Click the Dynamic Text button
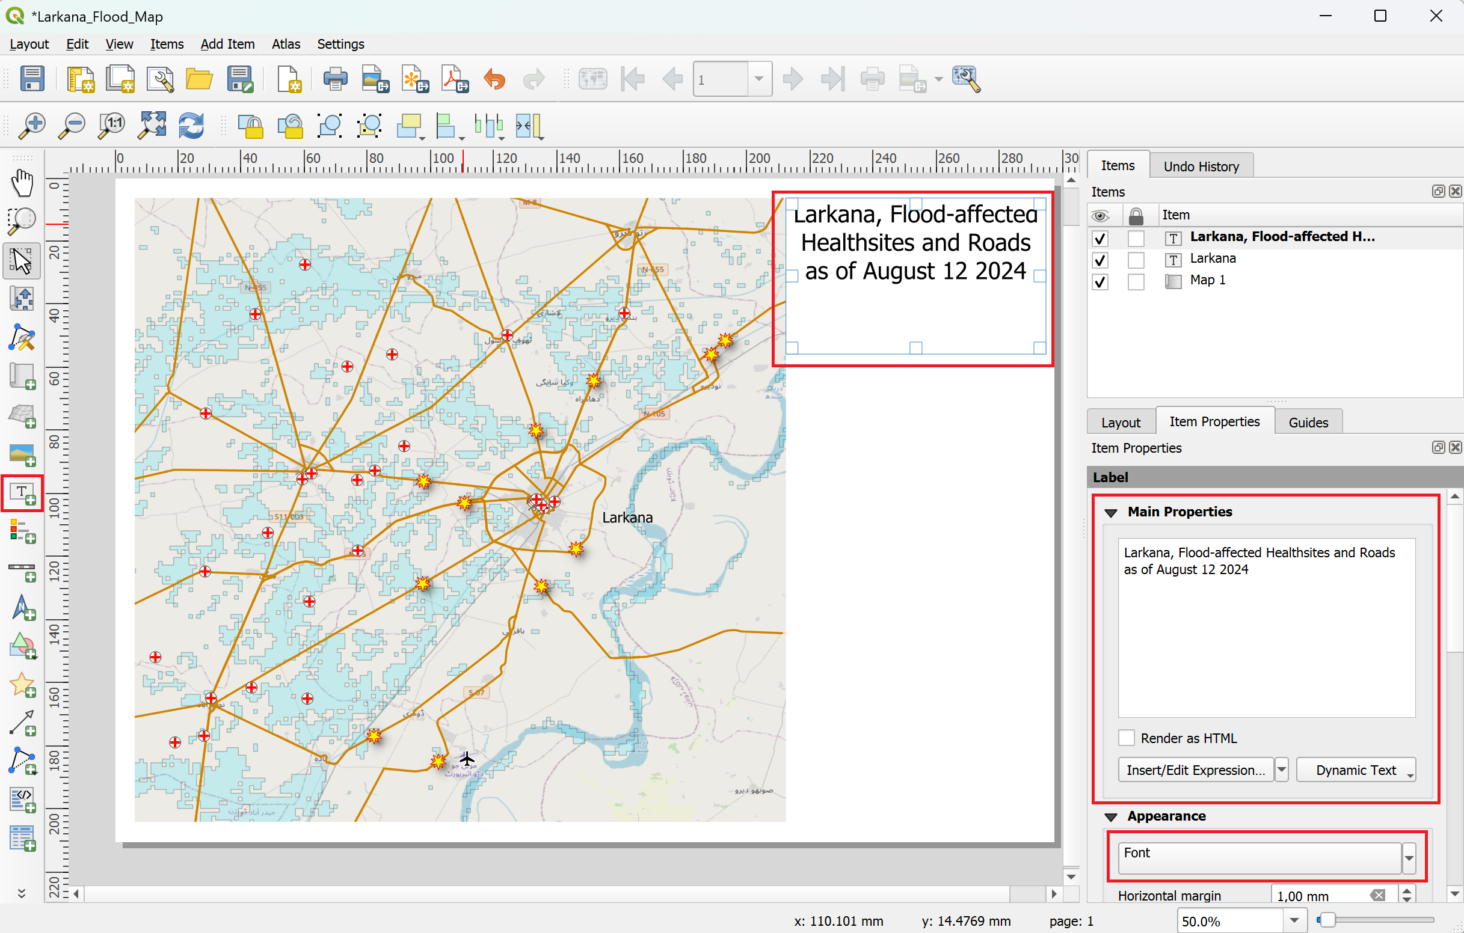This screenshot has width=1464, height=933. pyautogui.click(x=1356, y=769)
